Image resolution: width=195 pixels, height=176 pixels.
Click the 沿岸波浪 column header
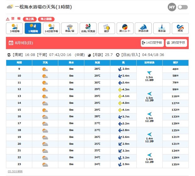tap(150, 63)
